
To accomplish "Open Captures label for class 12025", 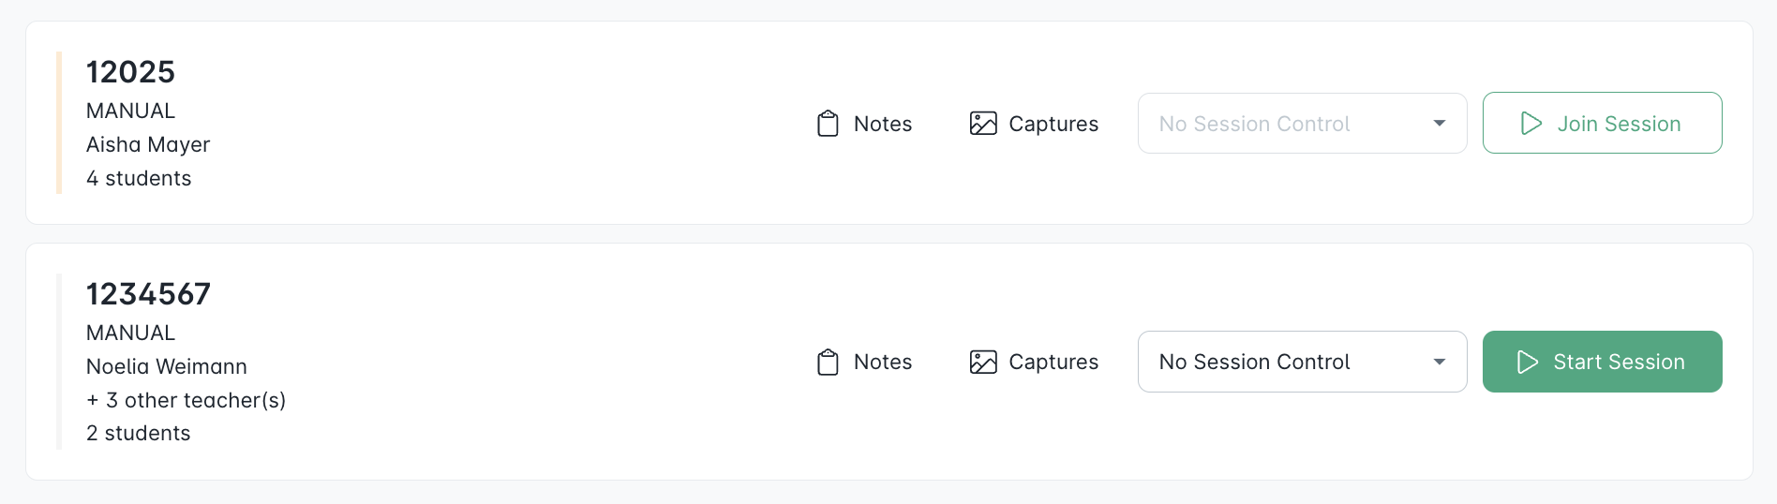I will [1053, 124].
